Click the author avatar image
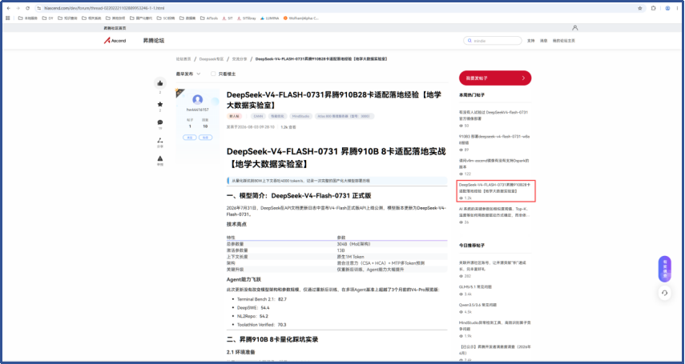The width and height of the screenshot is (685, 364). pyautogui.click(x=197, y=99)
